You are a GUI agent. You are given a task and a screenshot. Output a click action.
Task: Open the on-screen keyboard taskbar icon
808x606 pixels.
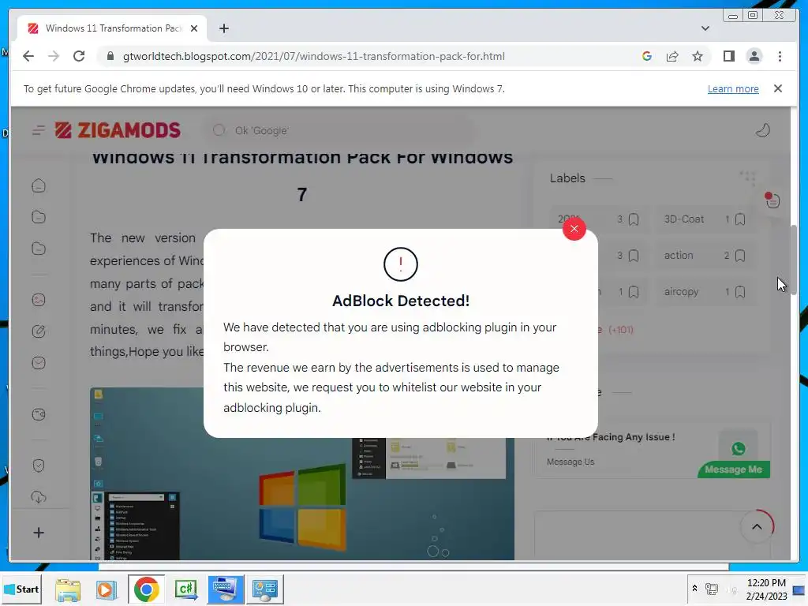click(x=225, y=589)
